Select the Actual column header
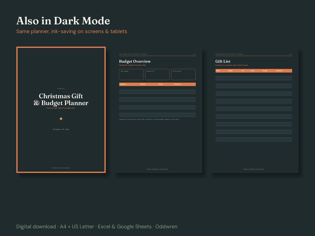 pyautogui.click(x=160, y=84)
